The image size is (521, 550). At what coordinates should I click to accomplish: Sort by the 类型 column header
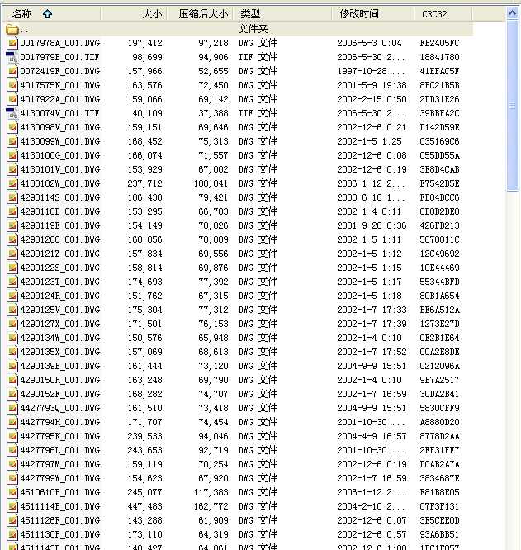click(282, 14)
